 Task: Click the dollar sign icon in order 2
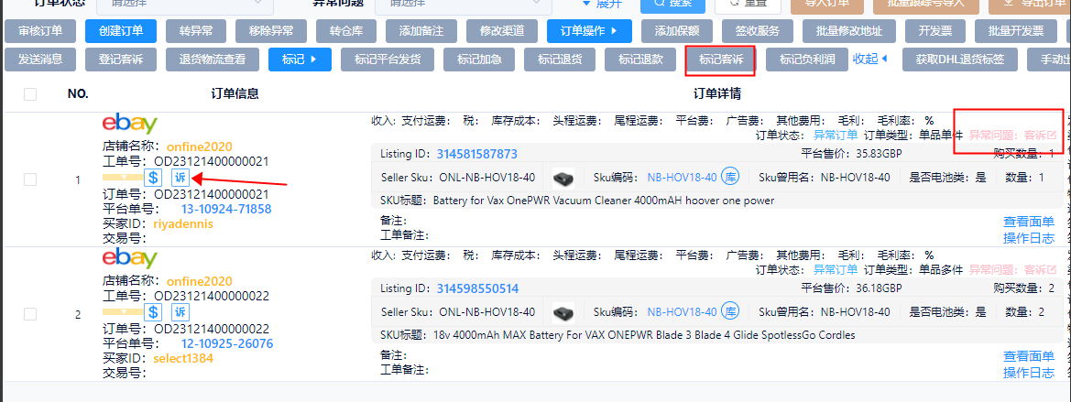point(155,313)
